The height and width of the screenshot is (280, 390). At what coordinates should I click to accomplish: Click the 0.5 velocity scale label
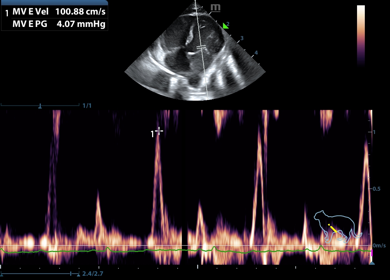click(x=377, y=189)
